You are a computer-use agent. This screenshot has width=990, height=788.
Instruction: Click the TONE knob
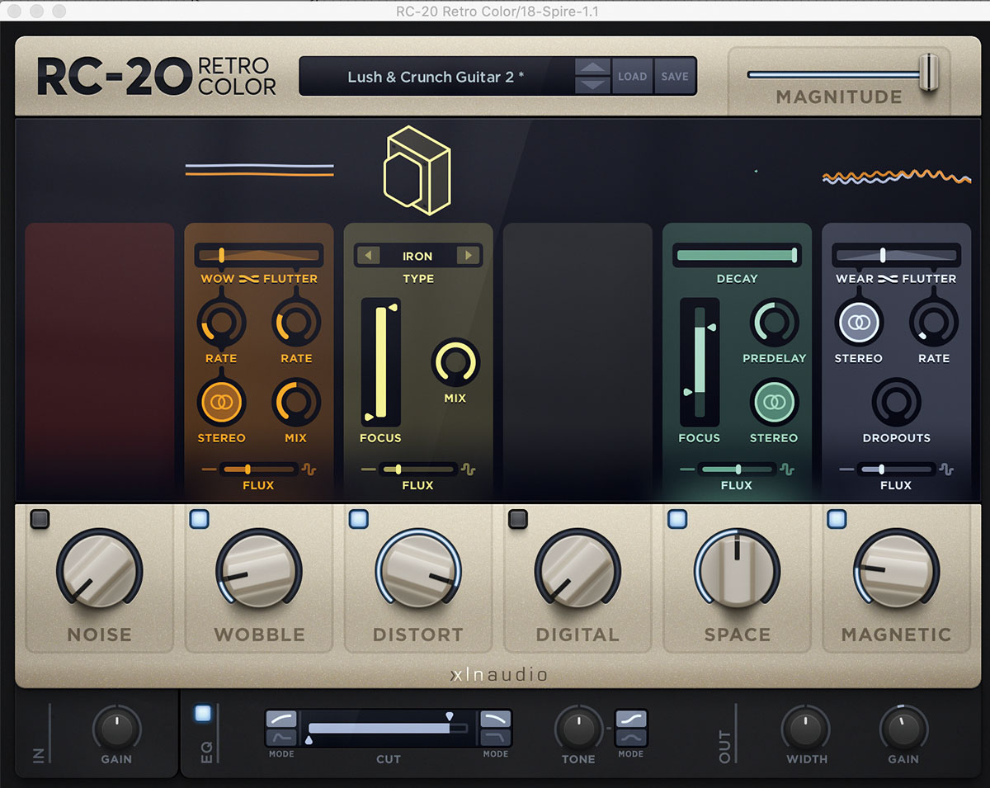pos(578,729)
